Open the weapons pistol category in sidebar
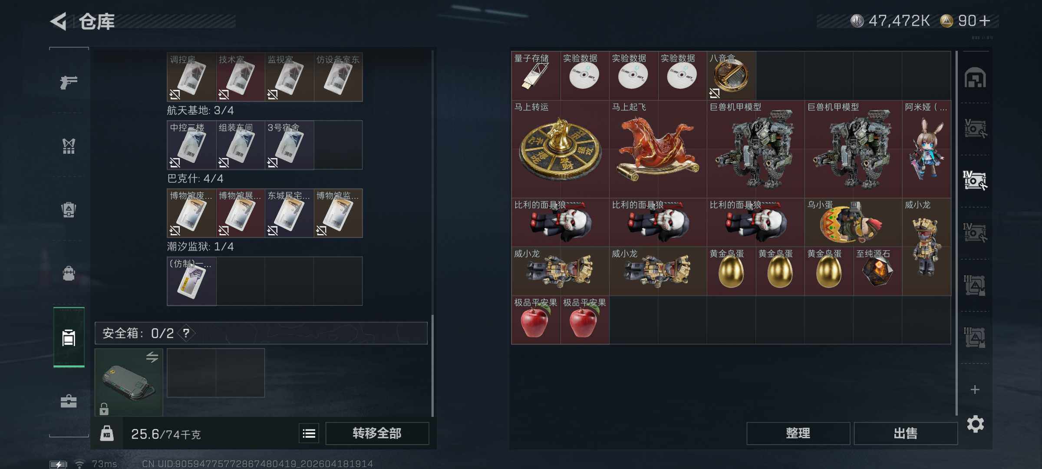1042x469 pixels. tap(69, 82)
